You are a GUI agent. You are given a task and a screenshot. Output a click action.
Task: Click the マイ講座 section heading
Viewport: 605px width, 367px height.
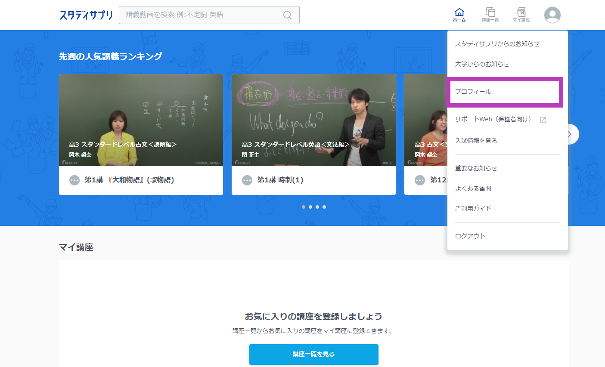tap(76, 247)
